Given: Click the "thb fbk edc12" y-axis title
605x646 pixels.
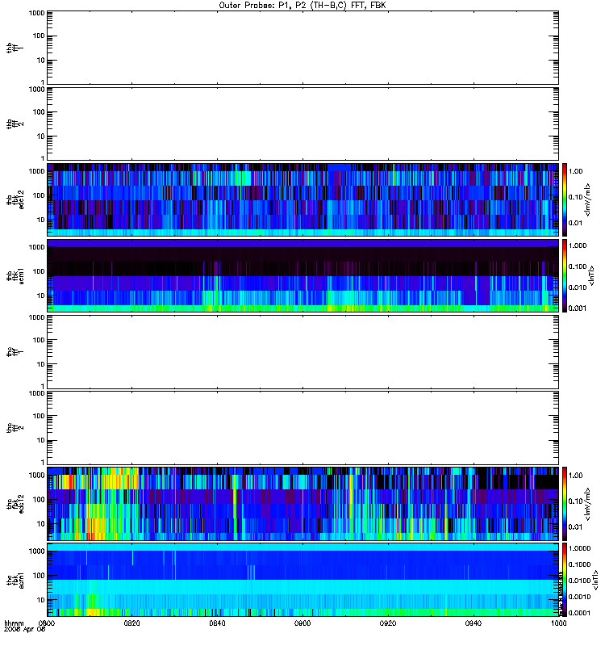Looking at the screenshot, I should pyautogui.click(x=15, y=199).
